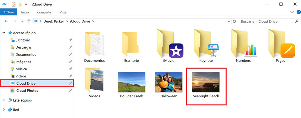This screenshot has width=301, height=118.
Task: Click the search magnifier icon
Action: tap(296, 21)
